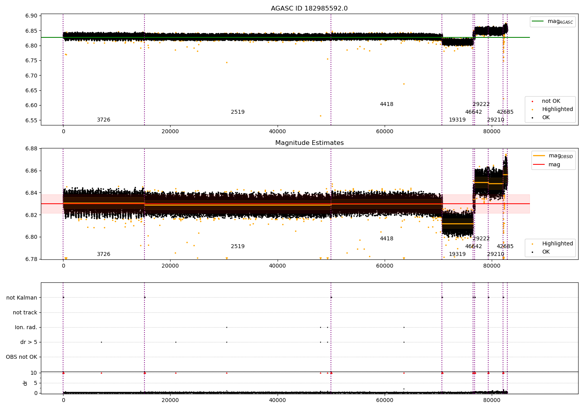This screenshot has height=409, width=584.
Task: Click the 'dr > 5' axis label
Action: click(x=29, y=342)
